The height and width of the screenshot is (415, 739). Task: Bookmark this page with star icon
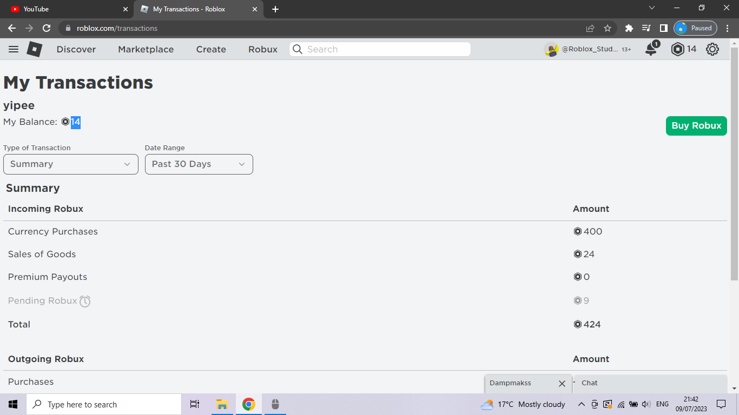point(608,28)
